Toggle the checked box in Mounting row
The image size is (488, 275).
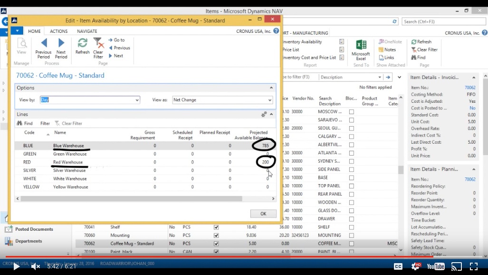click(x=216, y=236)
